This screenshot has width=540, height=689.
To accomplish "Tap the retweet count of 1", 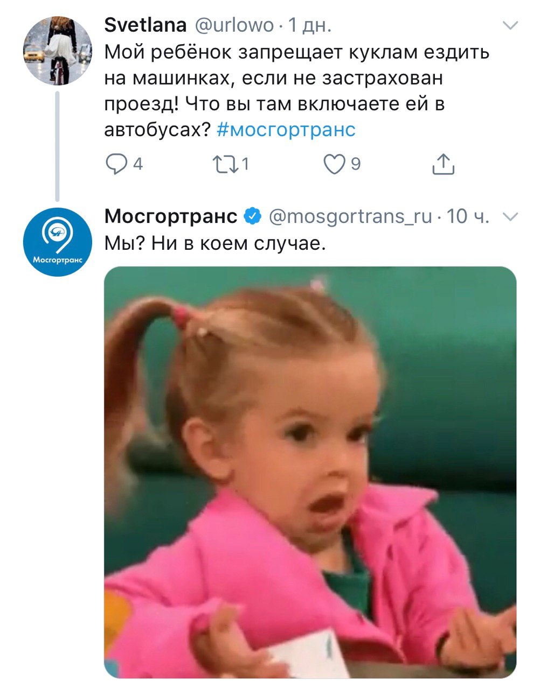I will pyautogui.click(x=245, y=164).
